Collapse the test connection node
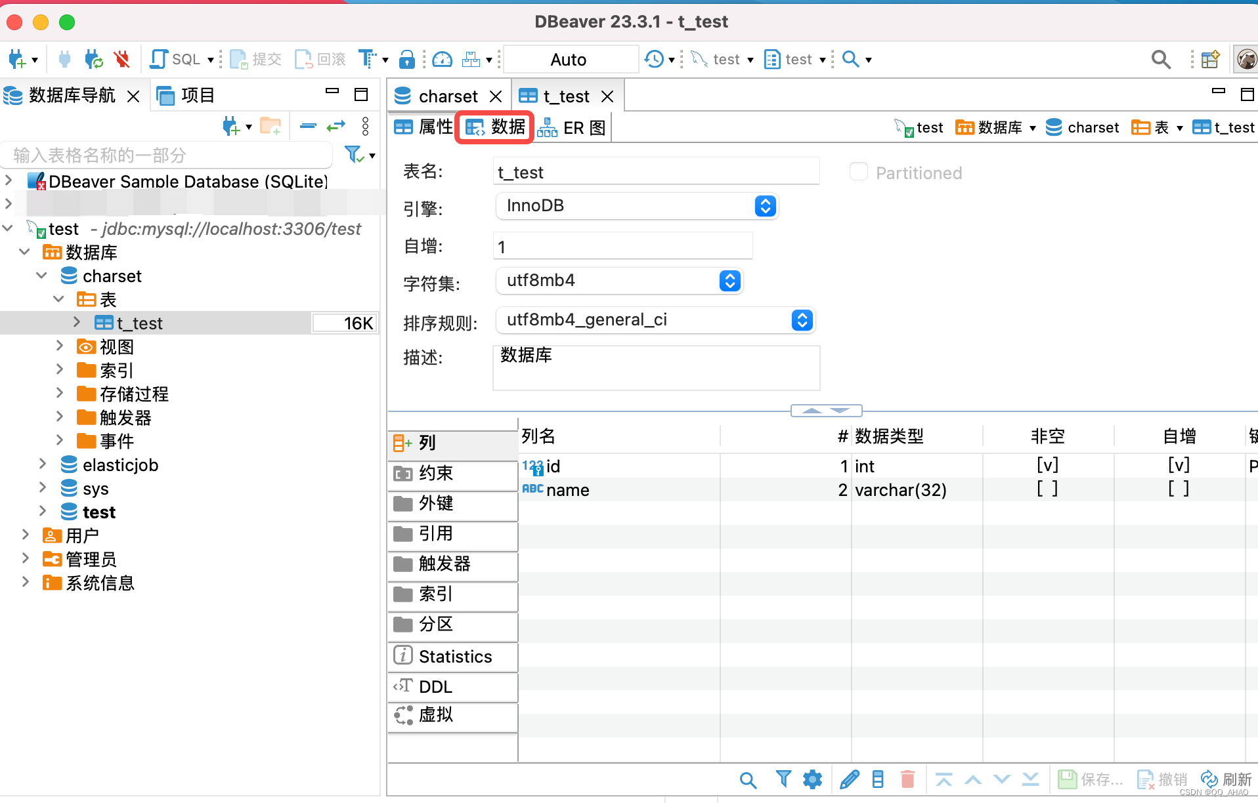The height and width of the screenshot is (803, 1258). [x=9, y=228]
